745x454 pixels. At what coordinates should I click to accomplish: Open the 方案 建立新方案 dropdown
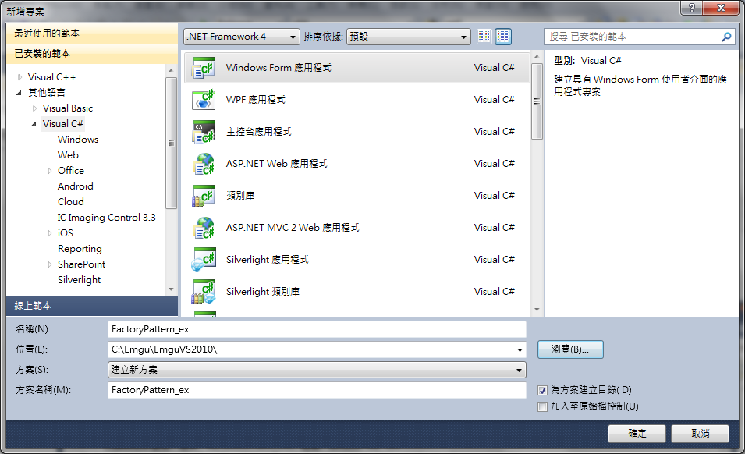coord(317,370)
